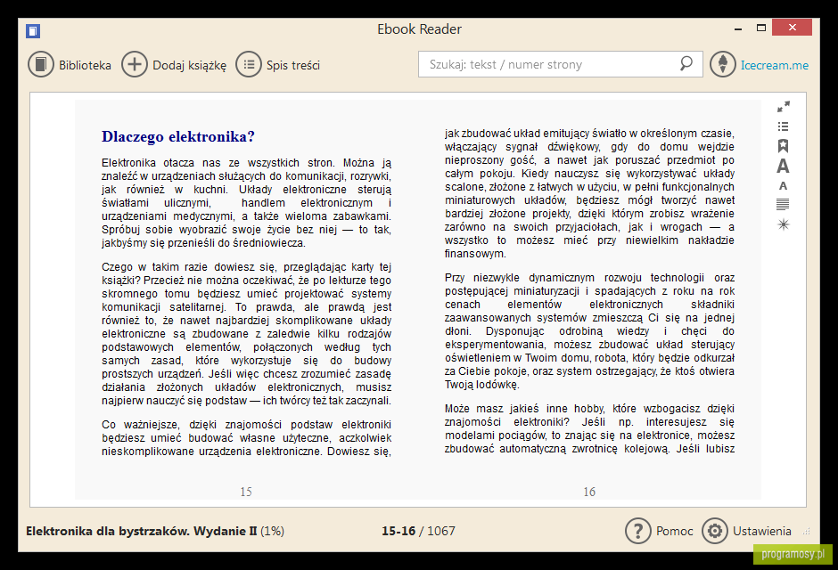Image resolution: width=838 pixels, height=570 pixels.
Task: Add a bookmark with bookmark icon
Action: coord(783,146)
